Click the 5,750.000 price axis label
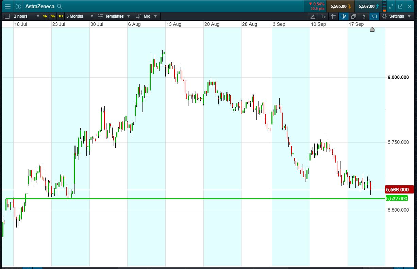This screenshot has width=417, height=269. pyautogui.click(x=398, y=142)
